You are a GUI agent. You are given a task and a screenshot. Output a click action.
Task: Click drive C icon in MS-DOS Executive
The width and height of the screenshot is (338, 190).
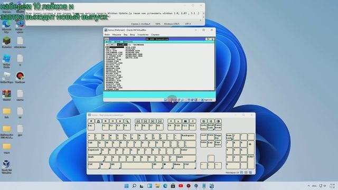pos(122,44)
